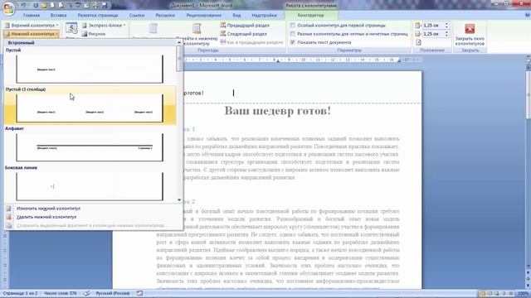
Task: Click the 100% zoom level in status bar
Action: [524, 294]
